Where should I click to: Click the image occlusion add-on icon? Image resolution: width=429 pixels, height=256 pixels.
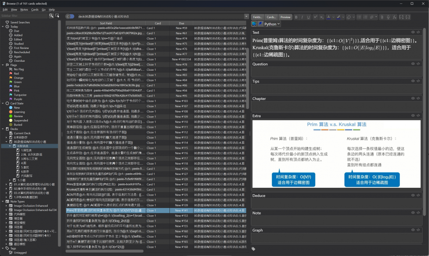tap(254, 24)
